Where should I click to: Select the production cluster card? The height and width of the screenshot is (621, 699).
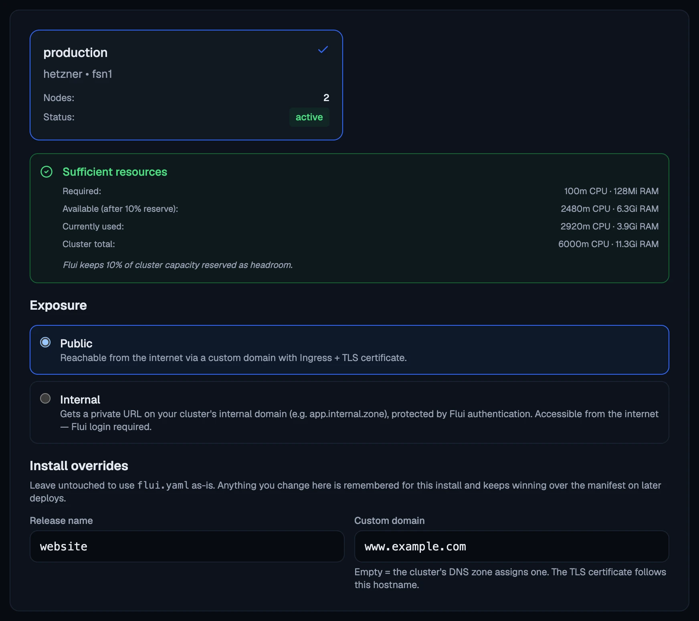point(186,85)
